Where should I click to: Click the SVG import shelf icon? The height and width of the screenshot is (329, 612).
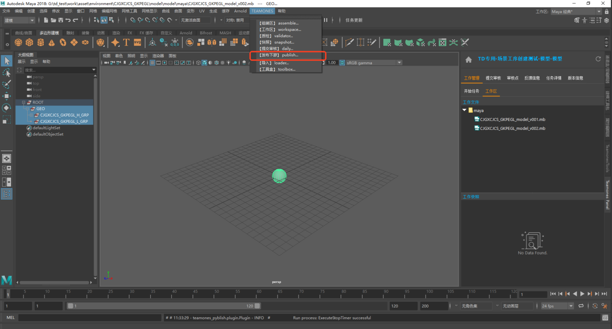point(137,42)
